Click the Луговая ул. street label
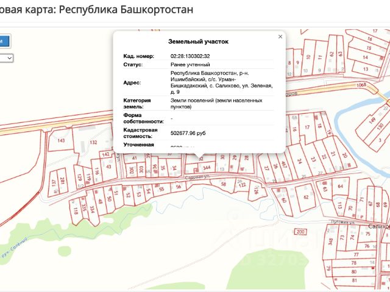Viewport: 390px width, 292px height. 343,222
